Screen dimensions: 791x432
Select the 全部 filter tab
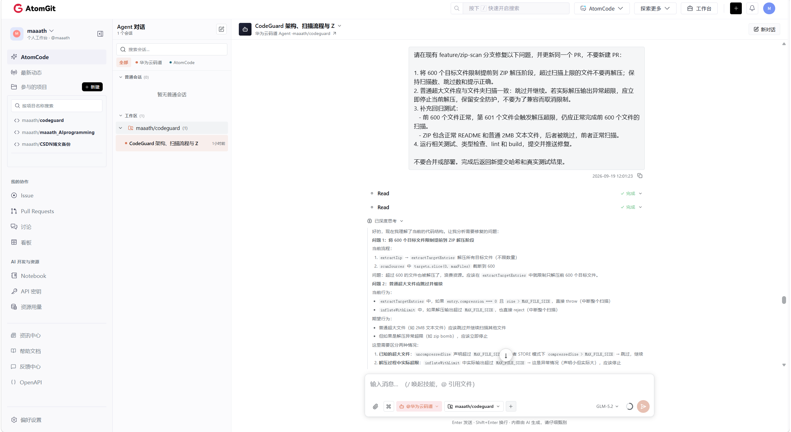(124, 63)
